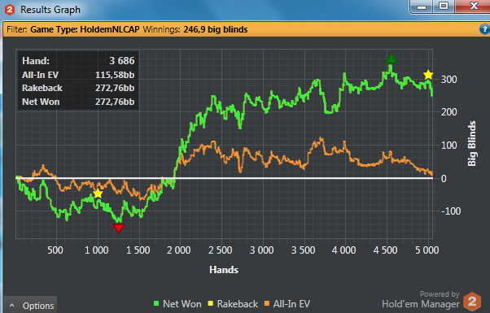Click the blue help question mark icon
490x313 pixels.
pos(484,29)
